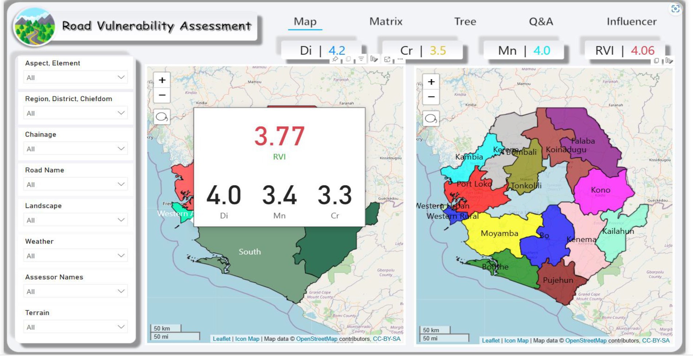Switch to the Matrix tab
The image size is (693, 356).
[386, 21]
